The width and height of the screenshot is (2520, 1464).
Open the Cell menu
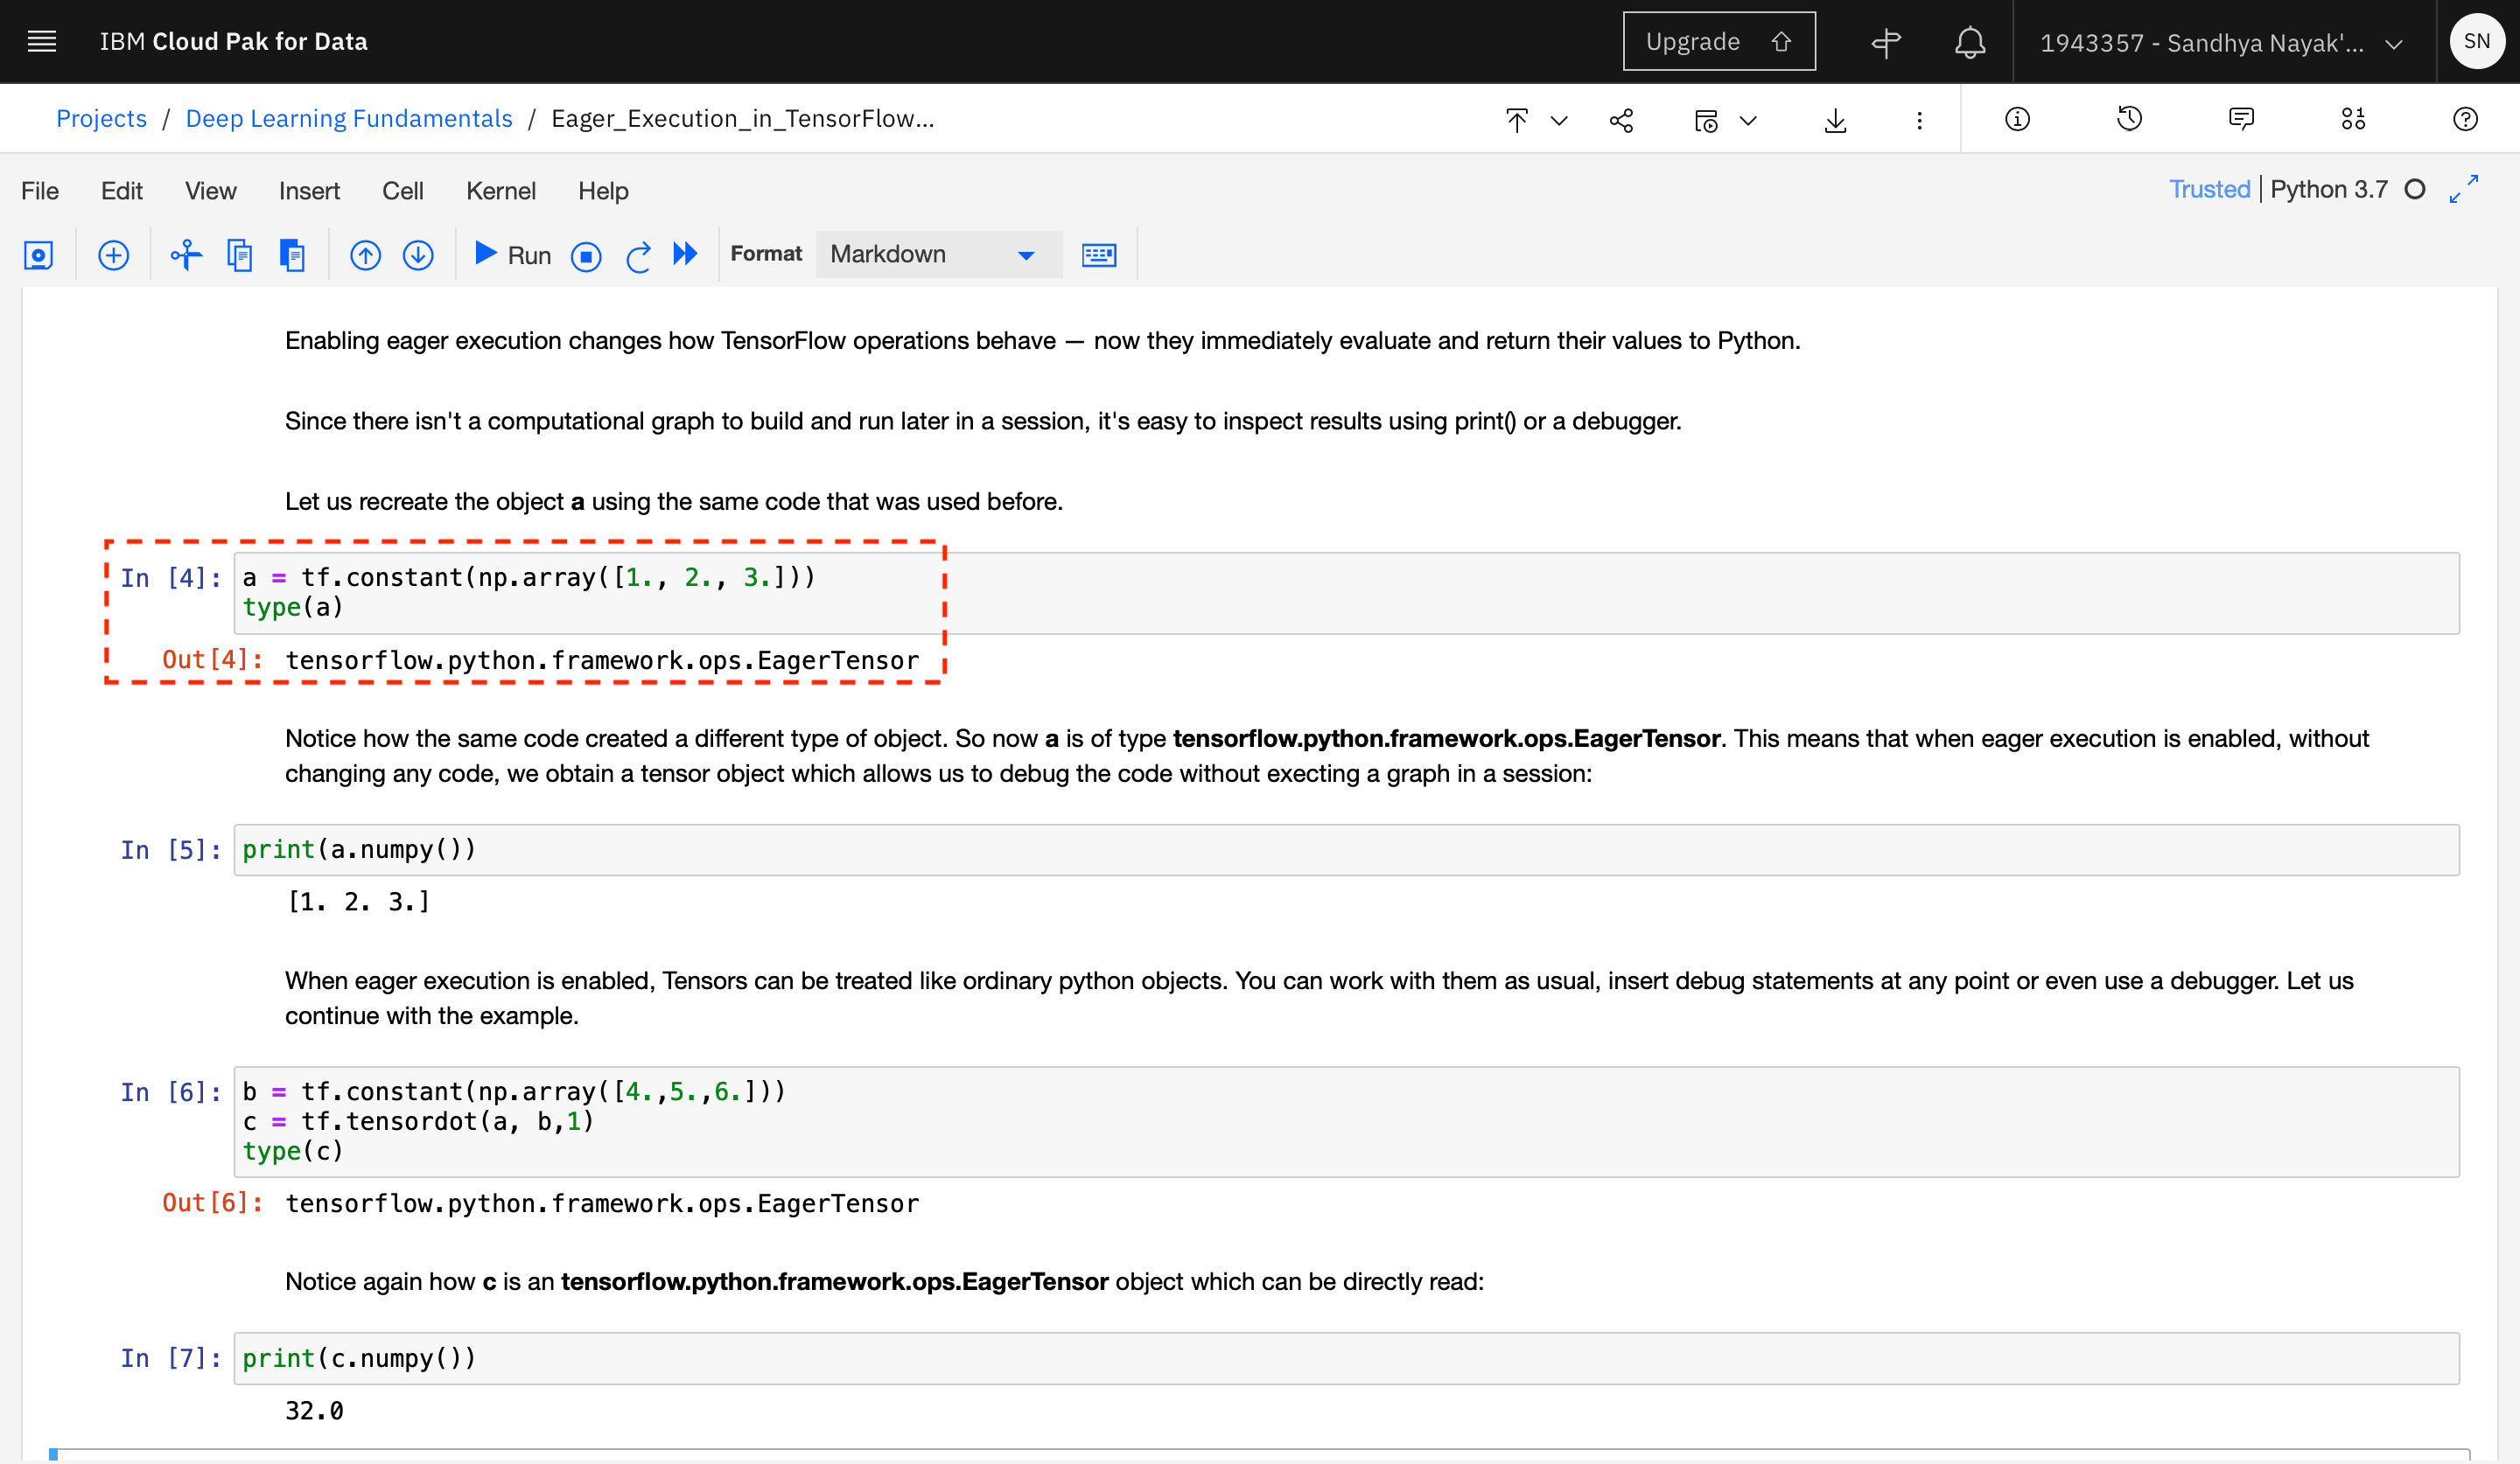pos(402,191)
